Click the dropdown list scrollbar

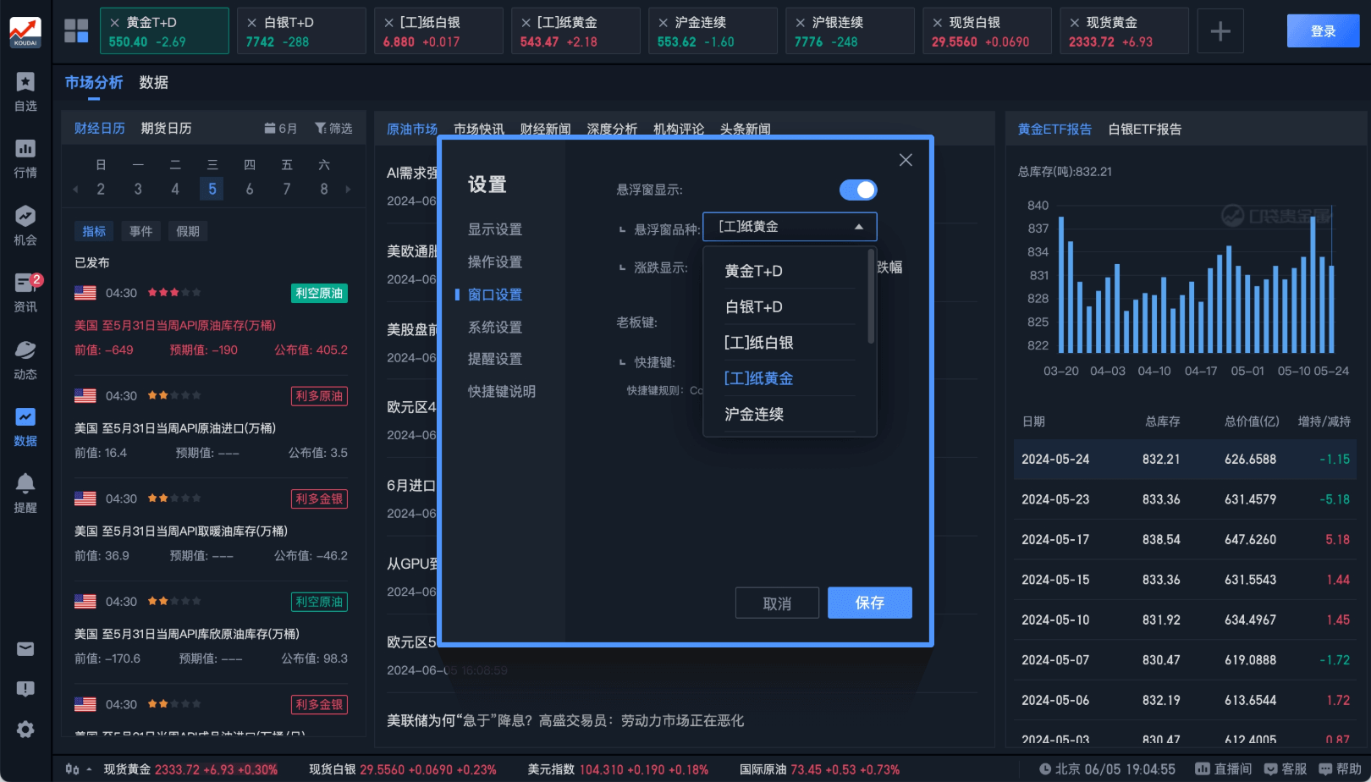pos(871,298)
